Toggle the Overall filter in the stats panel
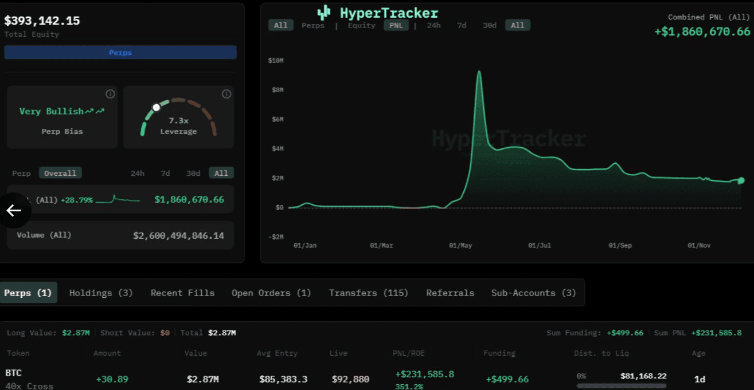 [60, 173]
